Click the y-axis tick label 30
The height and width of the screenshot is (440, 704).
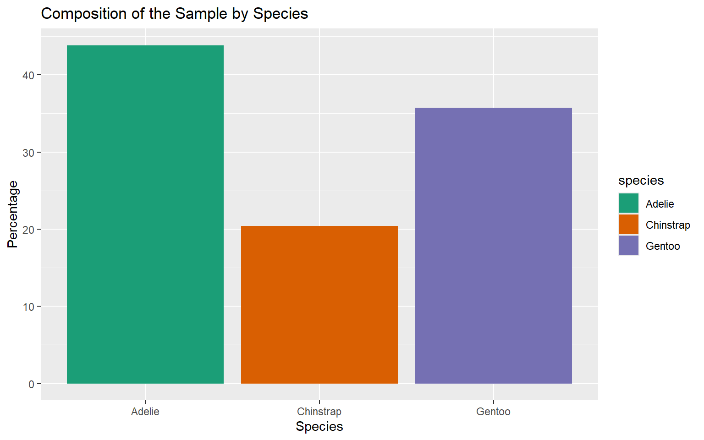coord(28,153)
